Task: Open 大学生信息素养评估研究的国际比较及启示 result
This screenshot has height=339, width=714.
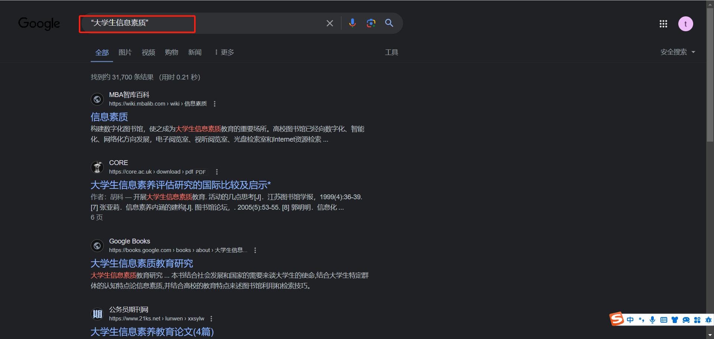Action: pyautogui.click(x=181, y=185)
